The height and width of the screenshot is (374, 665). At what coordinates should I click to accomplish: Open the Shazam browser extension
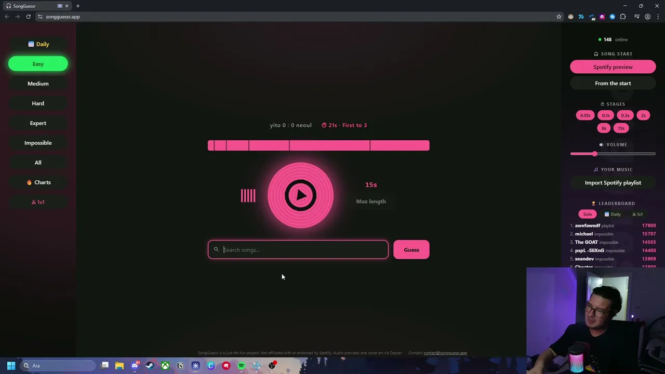tap(613, 17)
